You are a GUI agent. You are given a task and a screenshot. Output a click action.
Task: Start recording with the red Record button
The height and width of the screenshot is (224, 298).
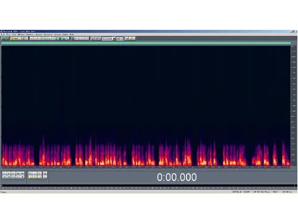23,177
